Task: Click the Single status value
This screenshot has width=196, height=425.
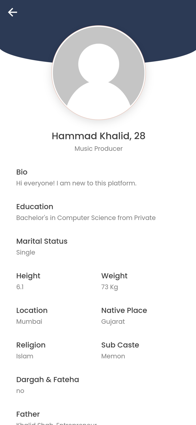Action: coord(26,252)
